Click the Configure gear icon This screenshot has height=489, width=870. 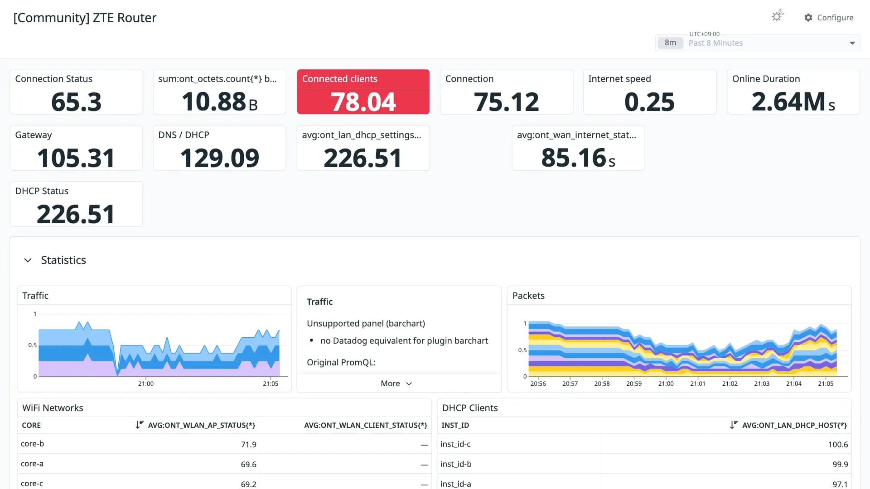click(x=808, y=18)
